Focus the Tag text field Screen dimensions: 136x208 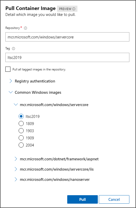[x=67, y=57]
